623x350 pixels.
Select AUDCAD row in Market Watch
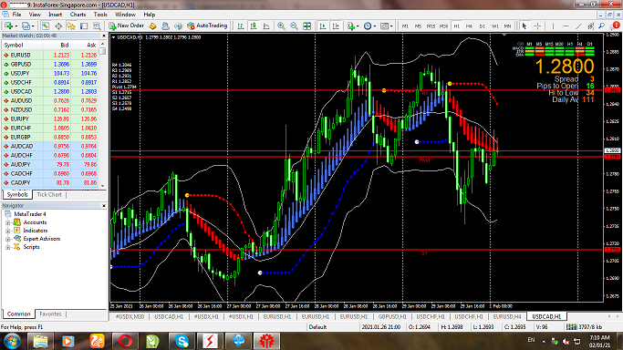(x=50, y=146)
